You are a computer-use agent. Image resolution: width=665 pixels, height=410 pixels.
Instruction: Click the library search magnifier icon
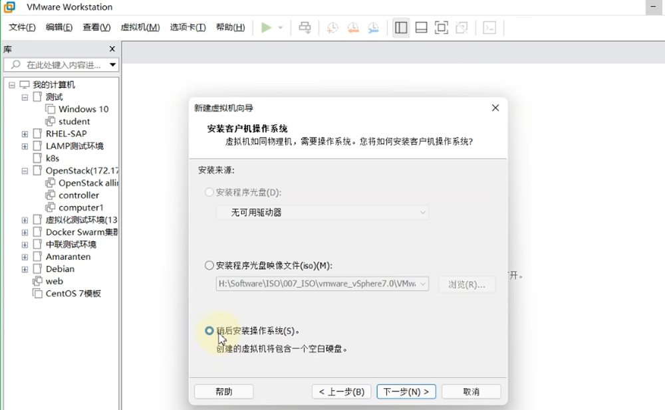point(16,64)
